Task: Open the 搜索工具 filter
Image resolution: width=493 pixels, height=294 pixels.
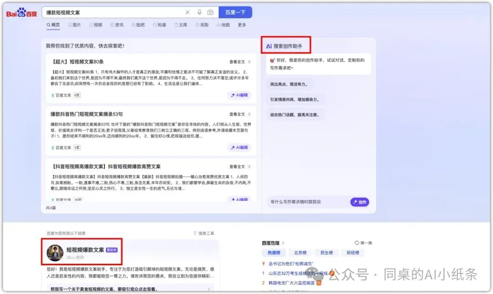Action: tap(204, 233)
